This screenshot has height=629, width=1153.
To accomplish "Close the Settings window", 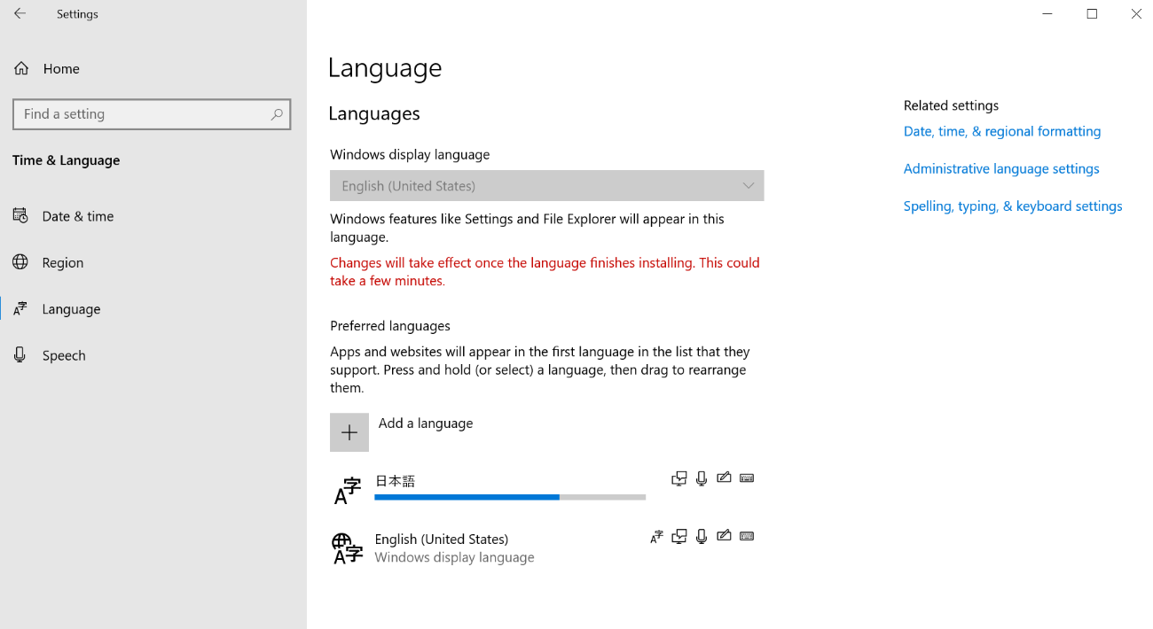I will [1136, 14].
